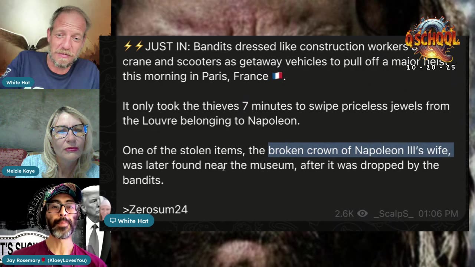This screenshot has width=475, height=267.
Task: Click the Melzie Kaye name tag
Action: pos(20,171)
